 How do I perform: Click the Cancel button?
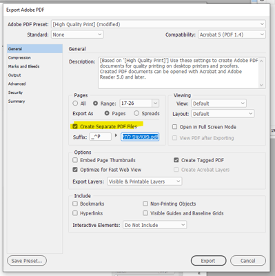[x=248, y=261]
